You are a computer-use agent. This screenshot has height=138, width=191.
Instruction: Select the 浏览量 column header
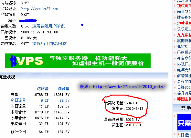(63, 89)
